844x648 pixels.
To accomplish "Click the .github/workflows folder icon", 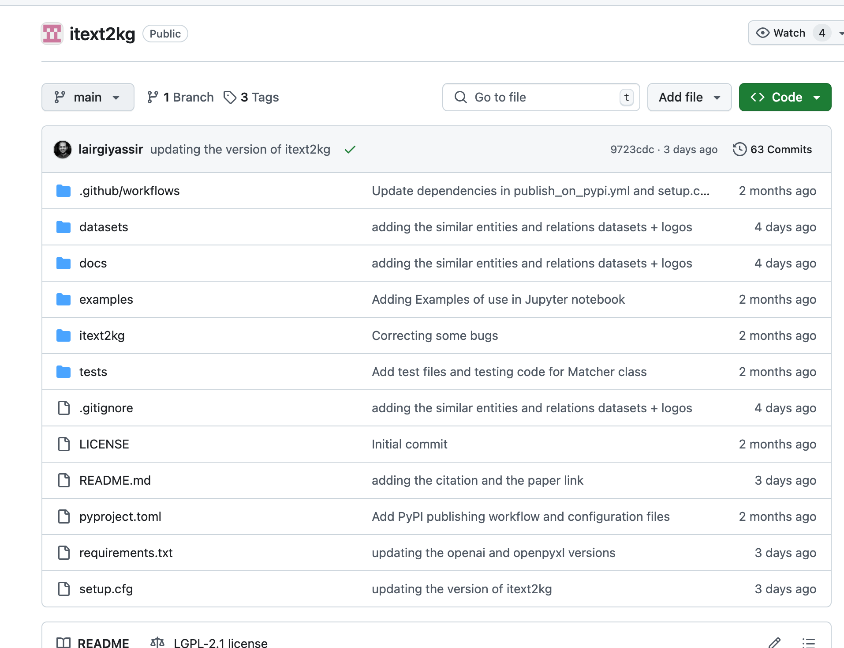I will [x=63, y=191].
